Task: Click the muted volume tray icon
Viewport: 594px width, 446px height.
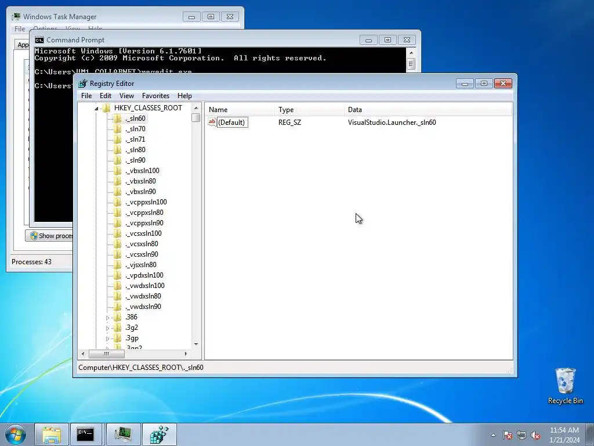Action: point(535,435)
